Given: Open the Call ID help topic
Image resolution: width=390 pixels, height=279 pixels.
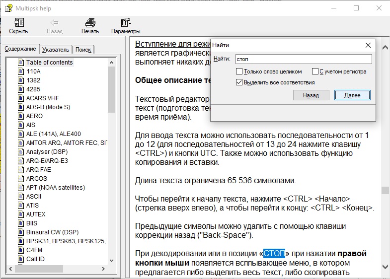Looking at the screenshot, I should pos(35,259).
